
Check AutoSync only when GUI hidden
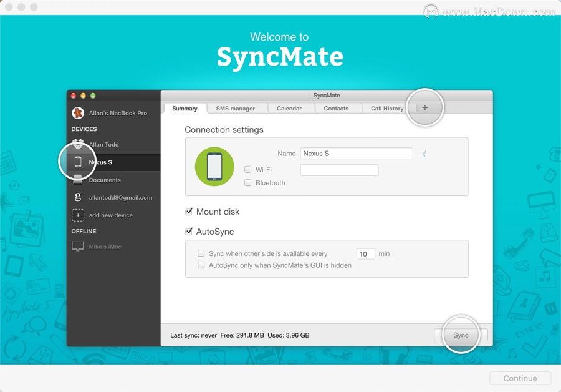[x=201, y=265]
